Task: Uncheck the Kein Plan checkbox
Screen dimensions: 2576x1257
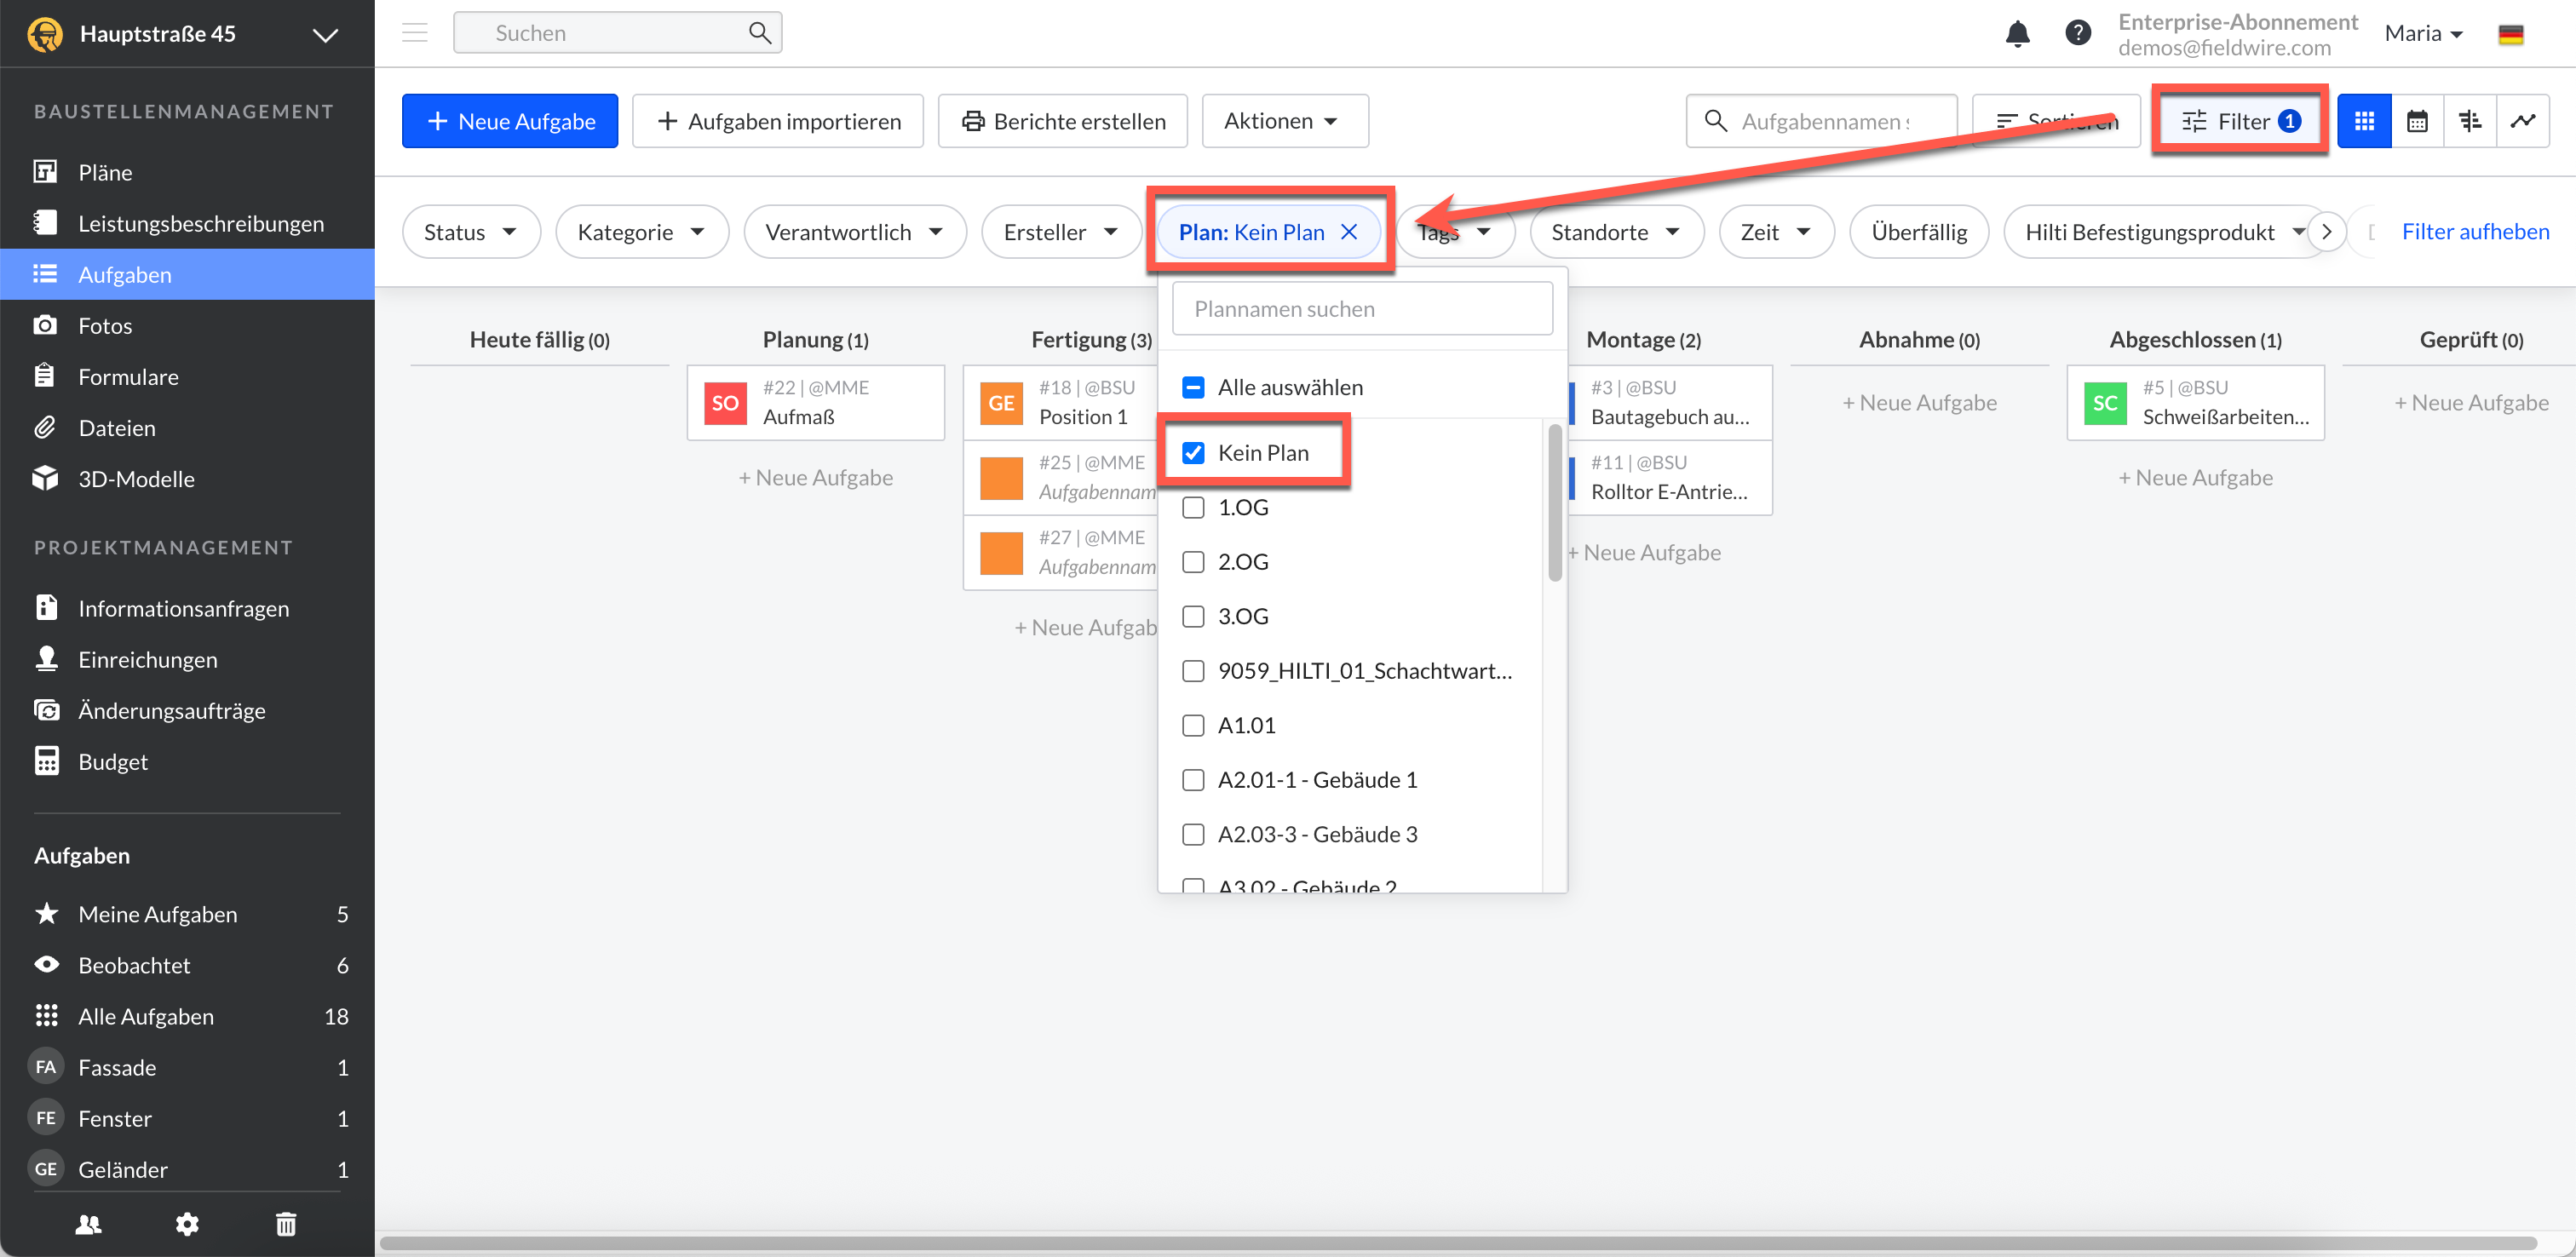Action: click(x=1193, y=453)
